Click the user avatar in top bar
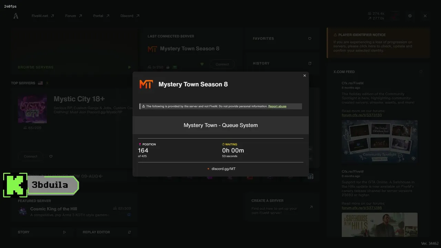 [395, 16]
